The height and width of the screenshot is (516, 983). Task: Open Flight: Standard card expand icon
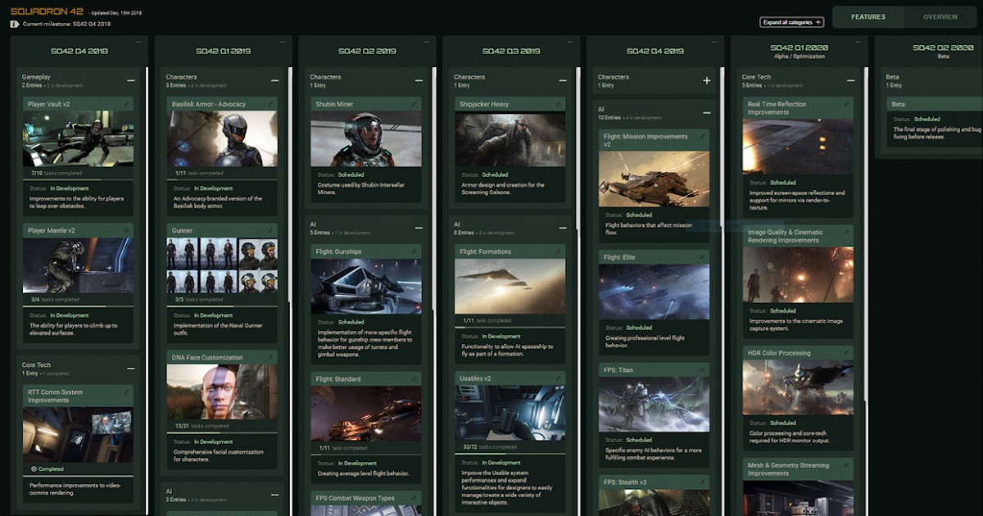(414, 378)
